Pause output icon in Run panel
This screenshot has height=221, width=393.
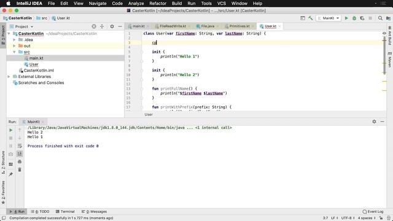click(11, 146)
